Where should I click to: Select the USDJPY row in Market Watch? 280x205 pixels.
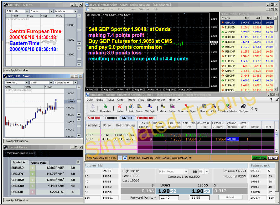247,47
